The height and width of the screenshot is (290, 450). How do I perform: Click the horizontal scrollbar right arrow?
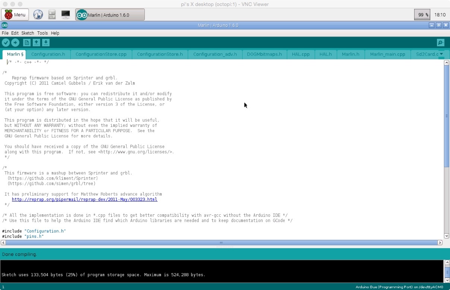pos(440,243)
